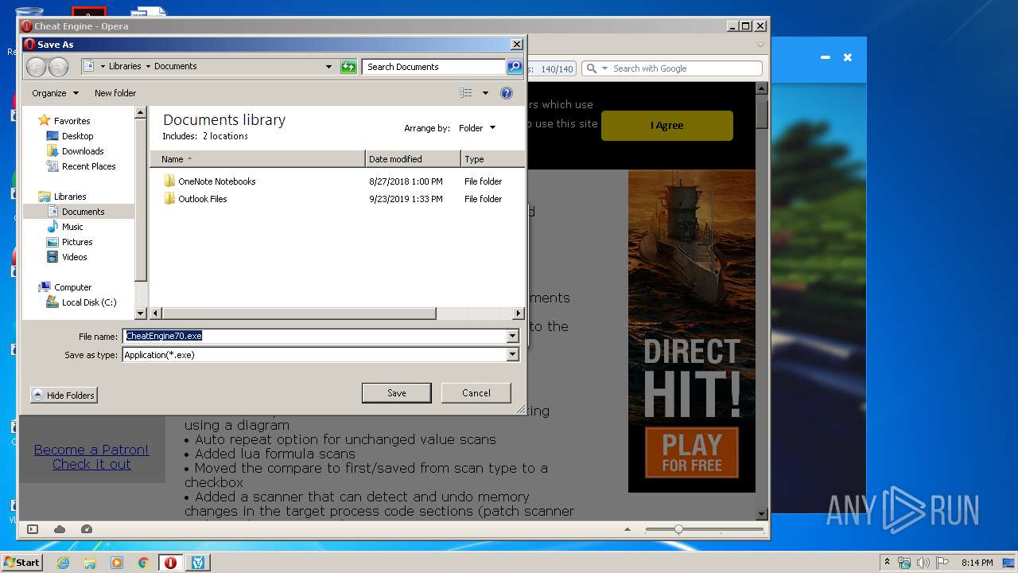Open the Help question mark button
1018x573 pixels.
[507, 93]
